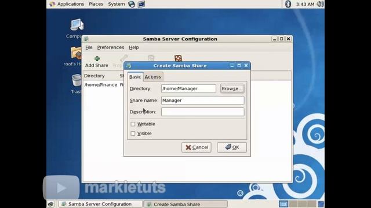The height and width of the screenshot is (208, 371).
Task: Click the volume speaker icon
Action: [x=320, y=4]
